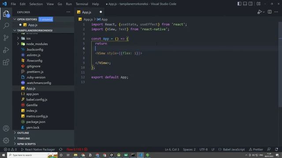The height and width of the screenshot is (158, 282).
Task: Open the Terminal menu
Action: [x=82, y=4]
